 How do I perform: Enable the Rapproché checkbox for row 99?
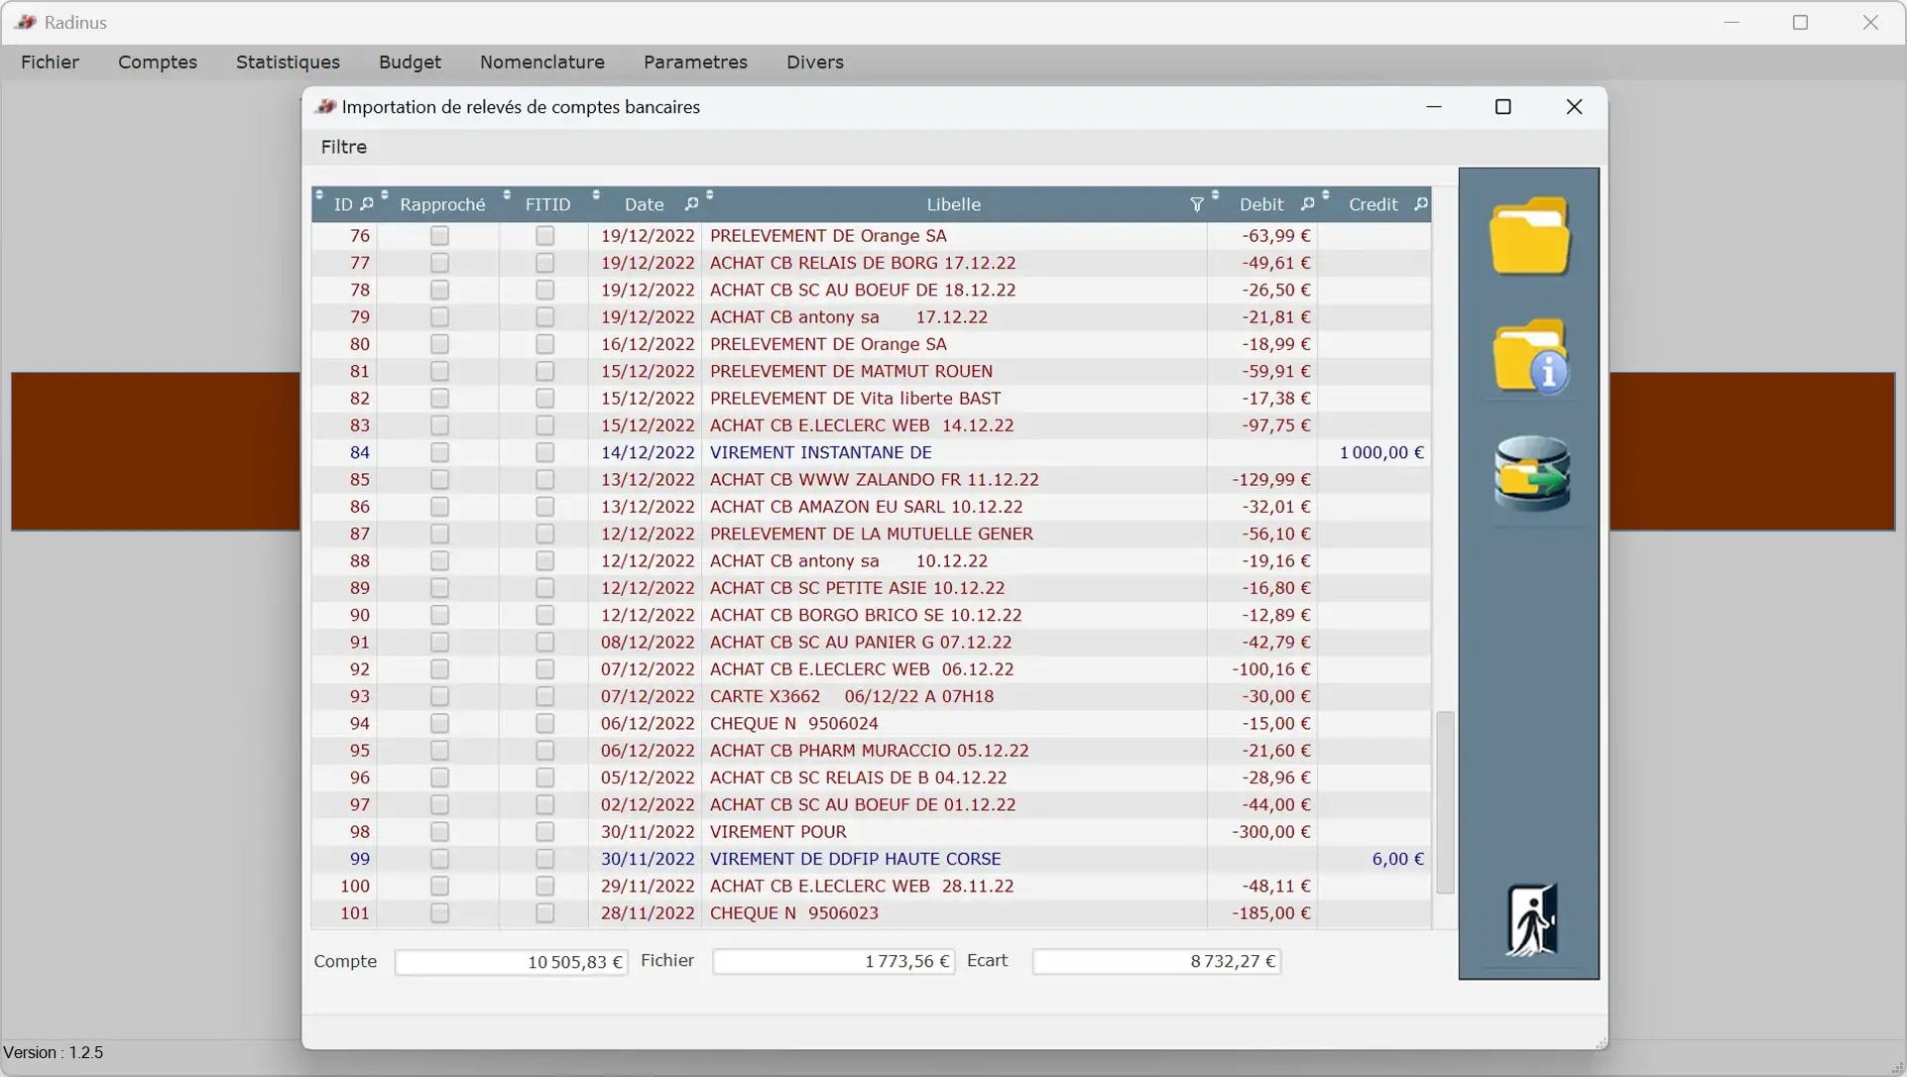pyautogui.click(x=438, y=858)
